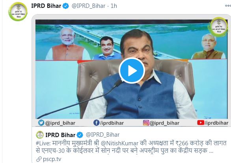Click the IPRD Bihar account name
This screenshot has height=163, width=231.
[x=46, y=6]
